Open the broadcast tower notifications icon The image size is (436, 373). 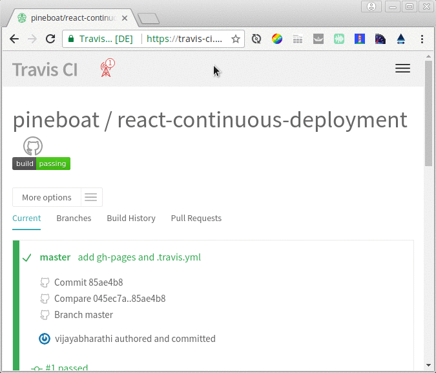pyautogui.click(x=107, y=68)
